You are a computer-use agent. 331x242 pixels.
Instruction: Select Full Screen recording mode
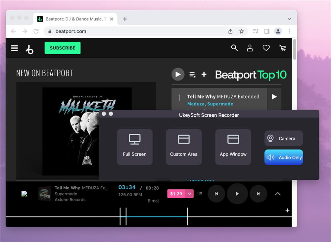pos(134,147)
